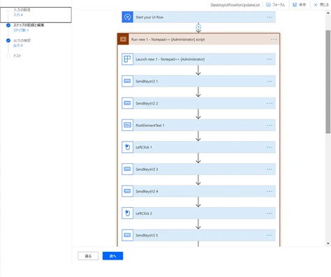The image size is (331, 277).
Task: Open more options for SendKeysV2 5
Action: coord(270,235)
